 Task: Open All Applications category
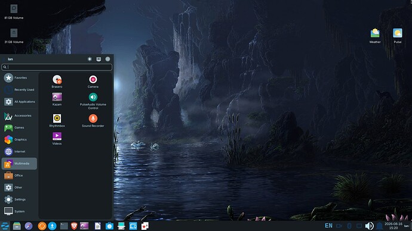tap(19, 102)
